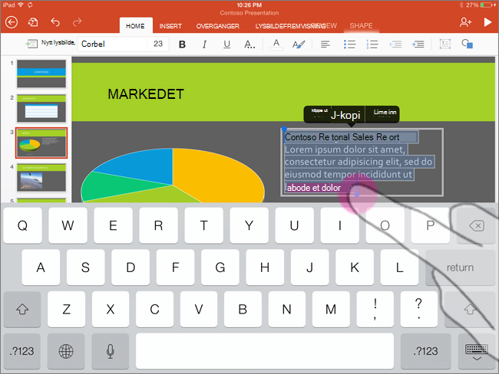Viewport: 499px width, 374px height.
Task: Select slide 3 thumbnail
Action: pyautogui.click(x=41, y=143)
